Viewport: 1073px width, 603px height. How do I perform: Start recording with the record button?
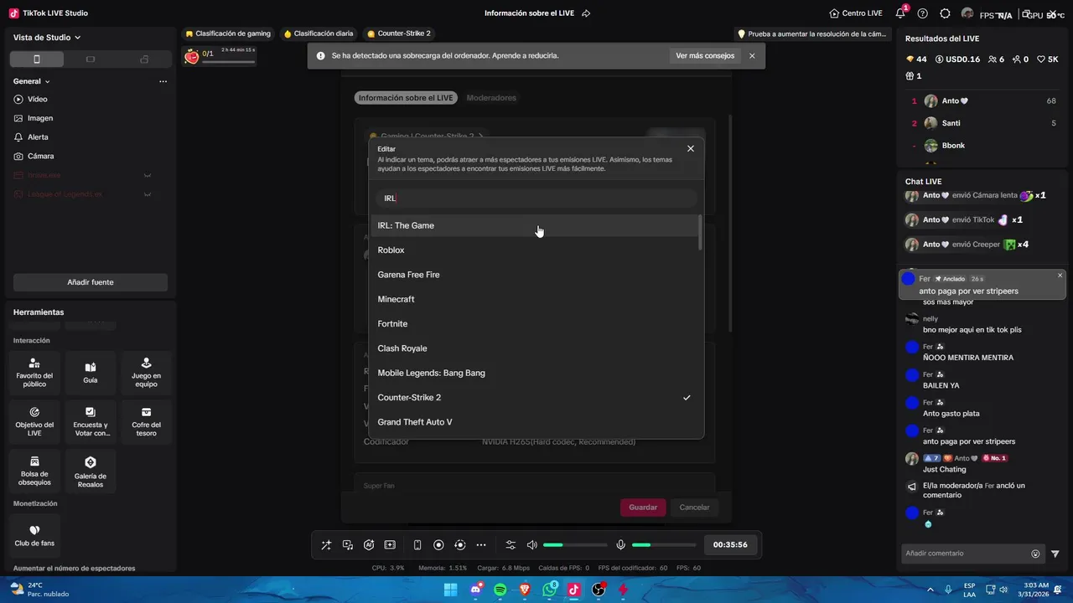pyautogui.click(x=438, y=545)
